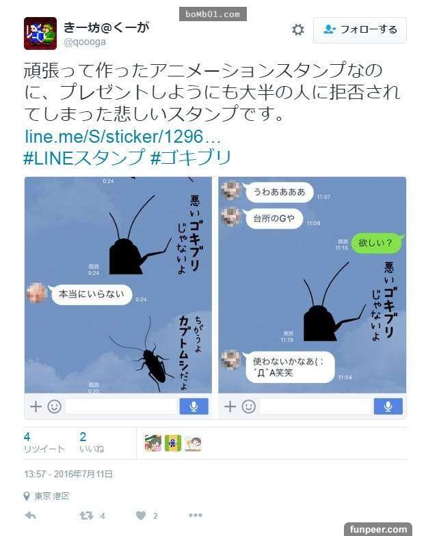Click the フォローする follow button
The image size is (426, 536).
(360, 30)
